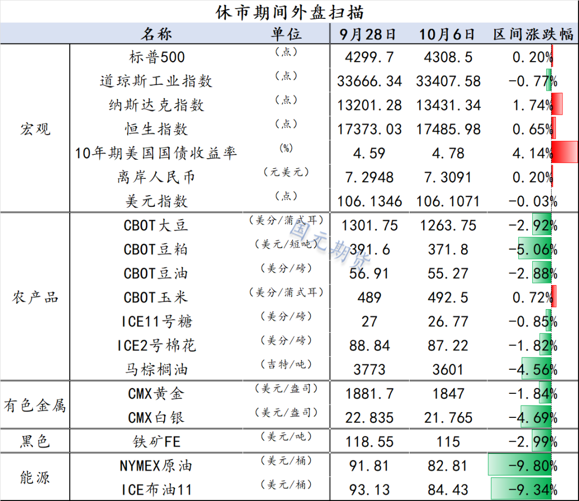Select value 1847 for CMX黄金
Image resolution: width=579 pixels, height=501 pixels.
[x=448, y=393]
